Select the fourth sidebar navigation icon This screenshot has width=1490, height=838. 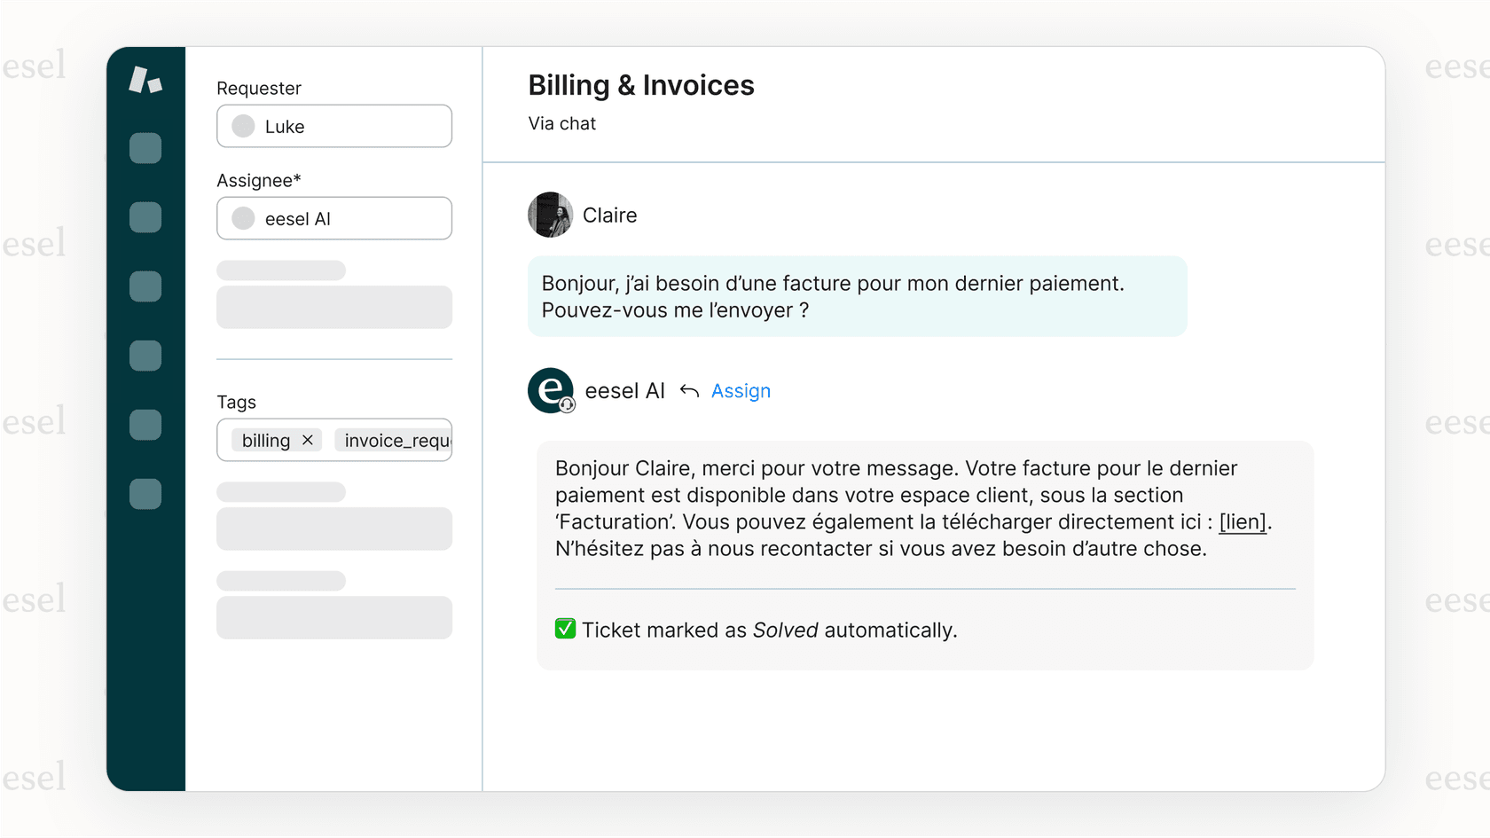coord(145,356)
